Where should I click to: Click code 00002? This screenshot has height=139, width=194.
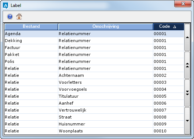pos(160,75)
